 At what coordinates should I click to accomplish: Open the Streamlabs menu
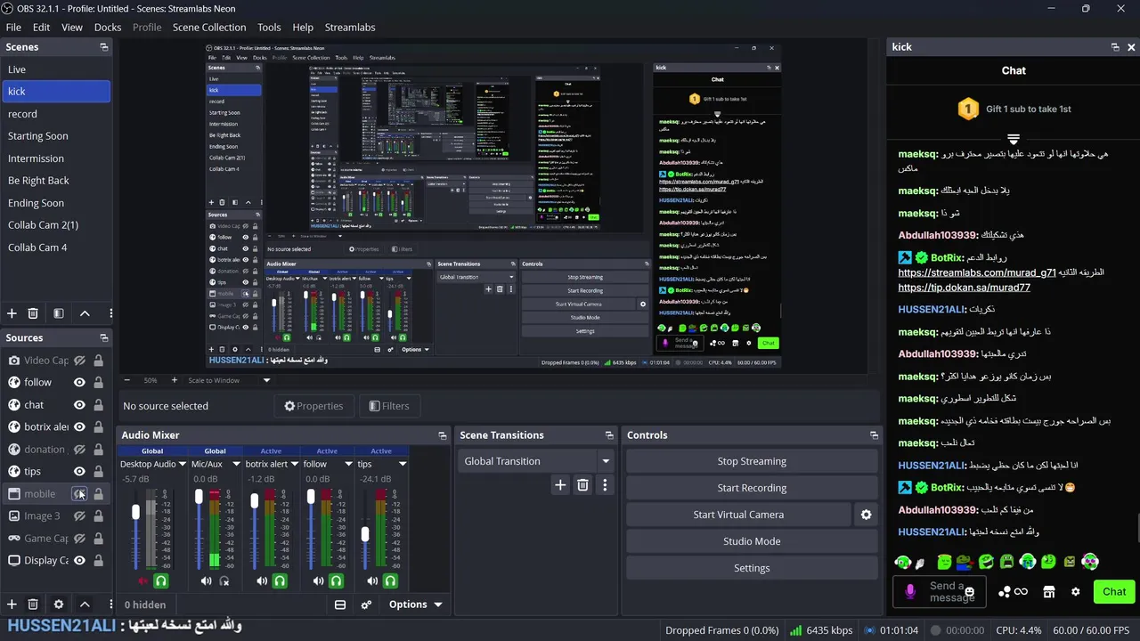[x=350, y=28]
